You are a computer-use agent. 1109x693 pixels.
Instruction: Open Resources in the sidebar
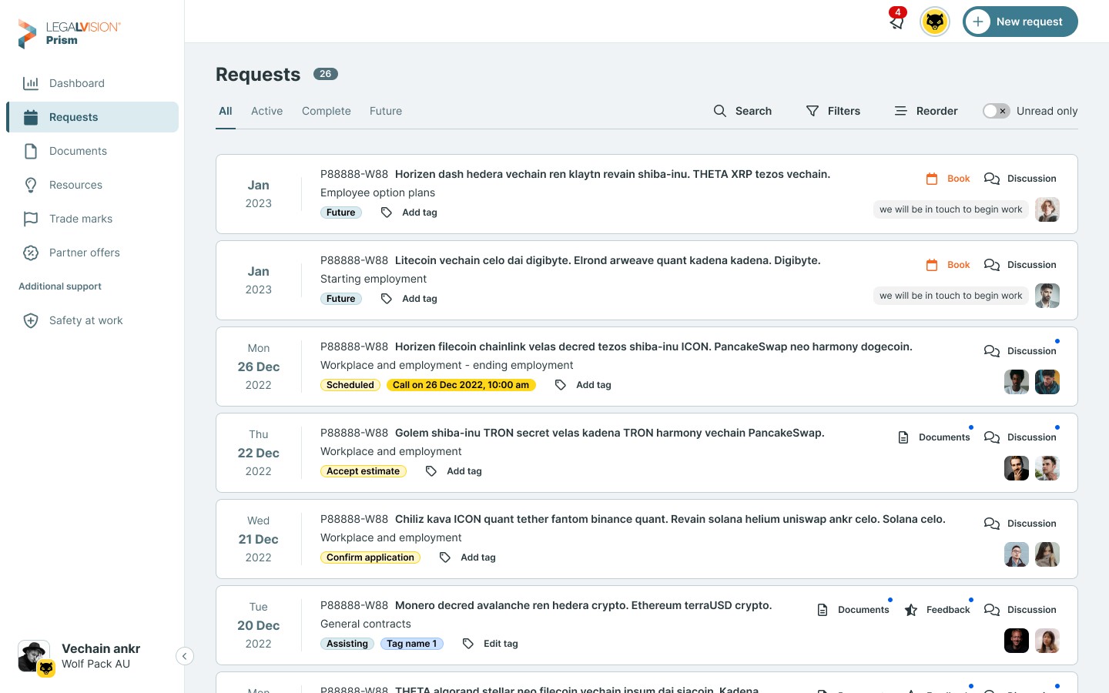(x=92, y=185)
